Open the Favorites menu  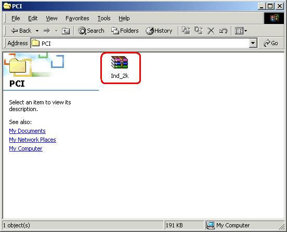(x=77, y=18)
